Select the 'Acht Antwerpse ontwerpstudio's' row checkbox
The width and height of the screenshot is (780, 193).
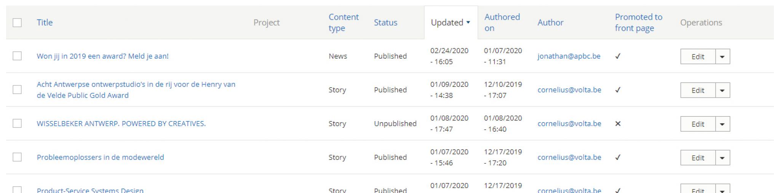coord(17,89)
